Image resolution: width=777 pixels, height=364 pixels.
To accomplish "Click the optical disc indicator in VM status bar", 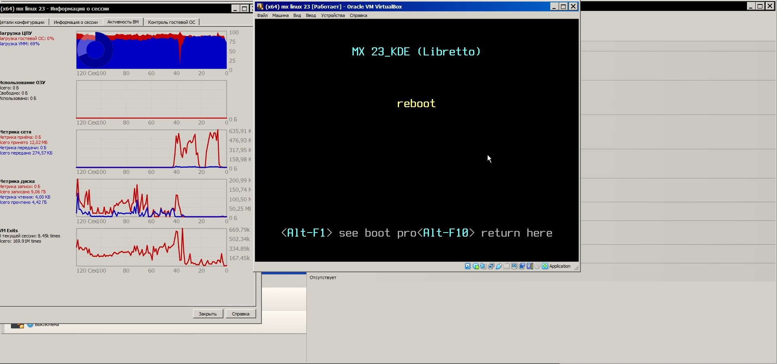I will click(476, 266).
